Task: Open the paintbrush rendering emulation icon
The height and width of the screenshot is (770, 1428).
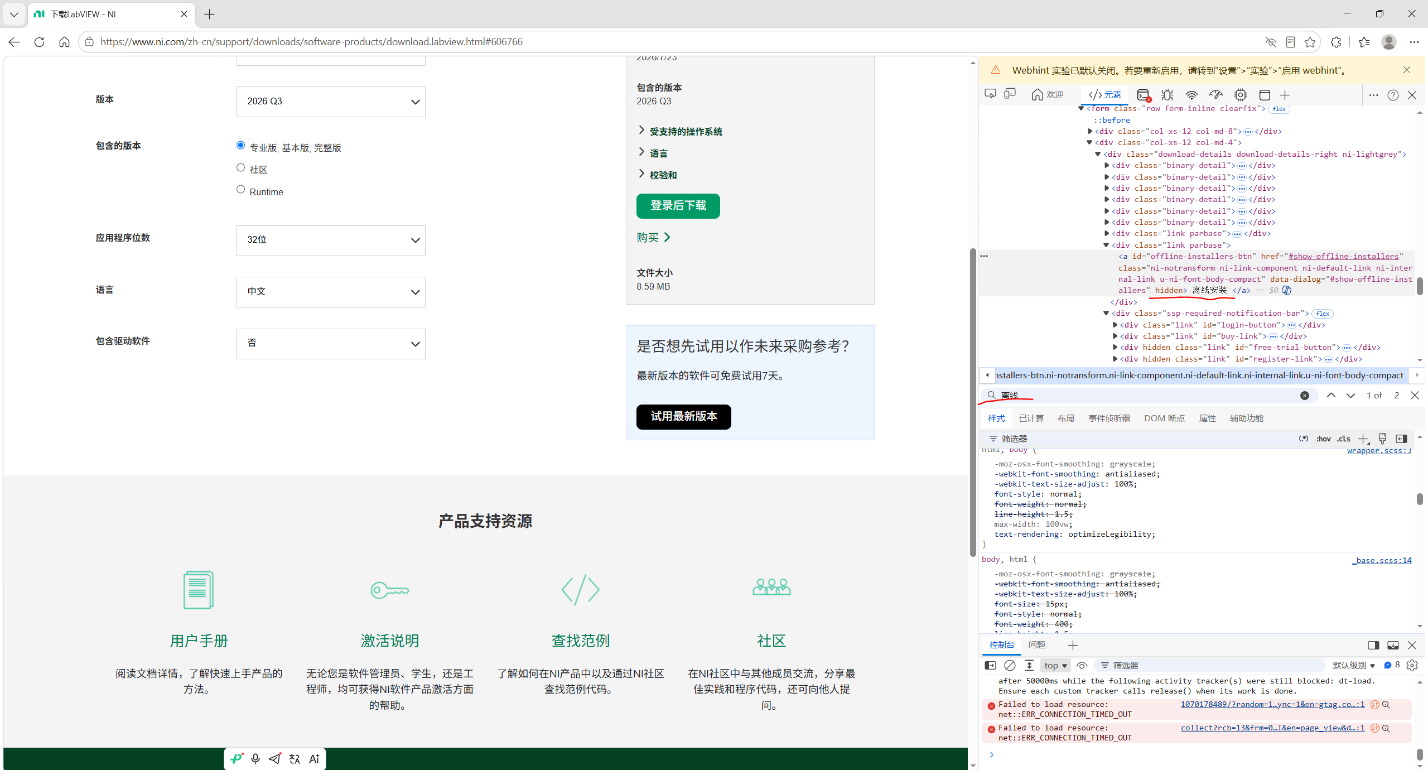Action: tap(1382, 439)
